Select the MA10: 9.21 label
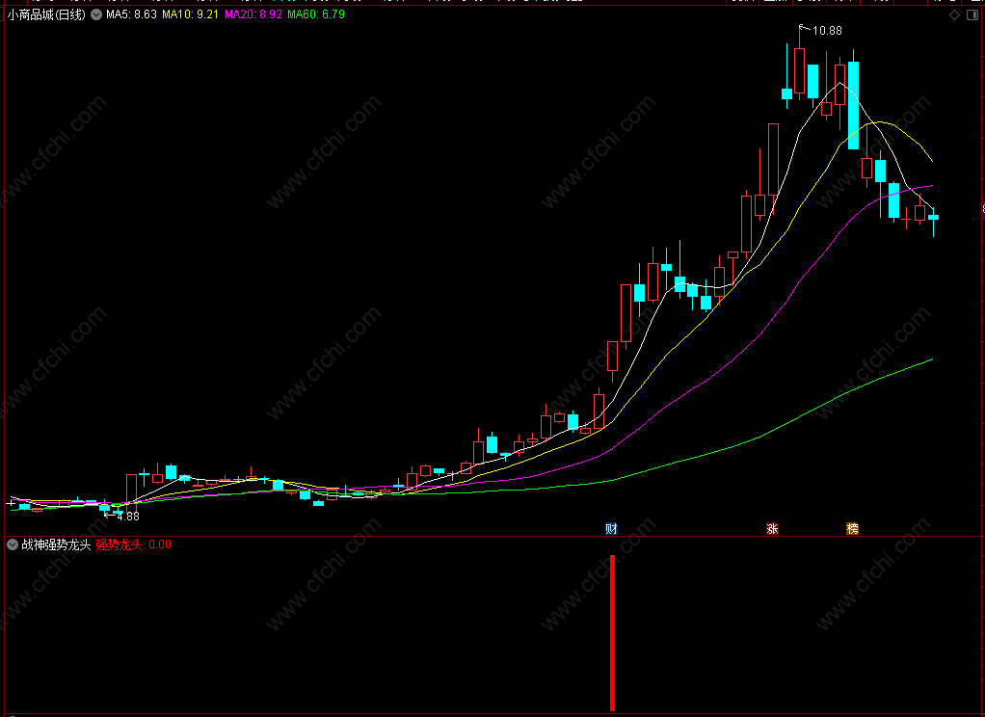This screenshot has width=985, height=717. click(x=190, y=14)
